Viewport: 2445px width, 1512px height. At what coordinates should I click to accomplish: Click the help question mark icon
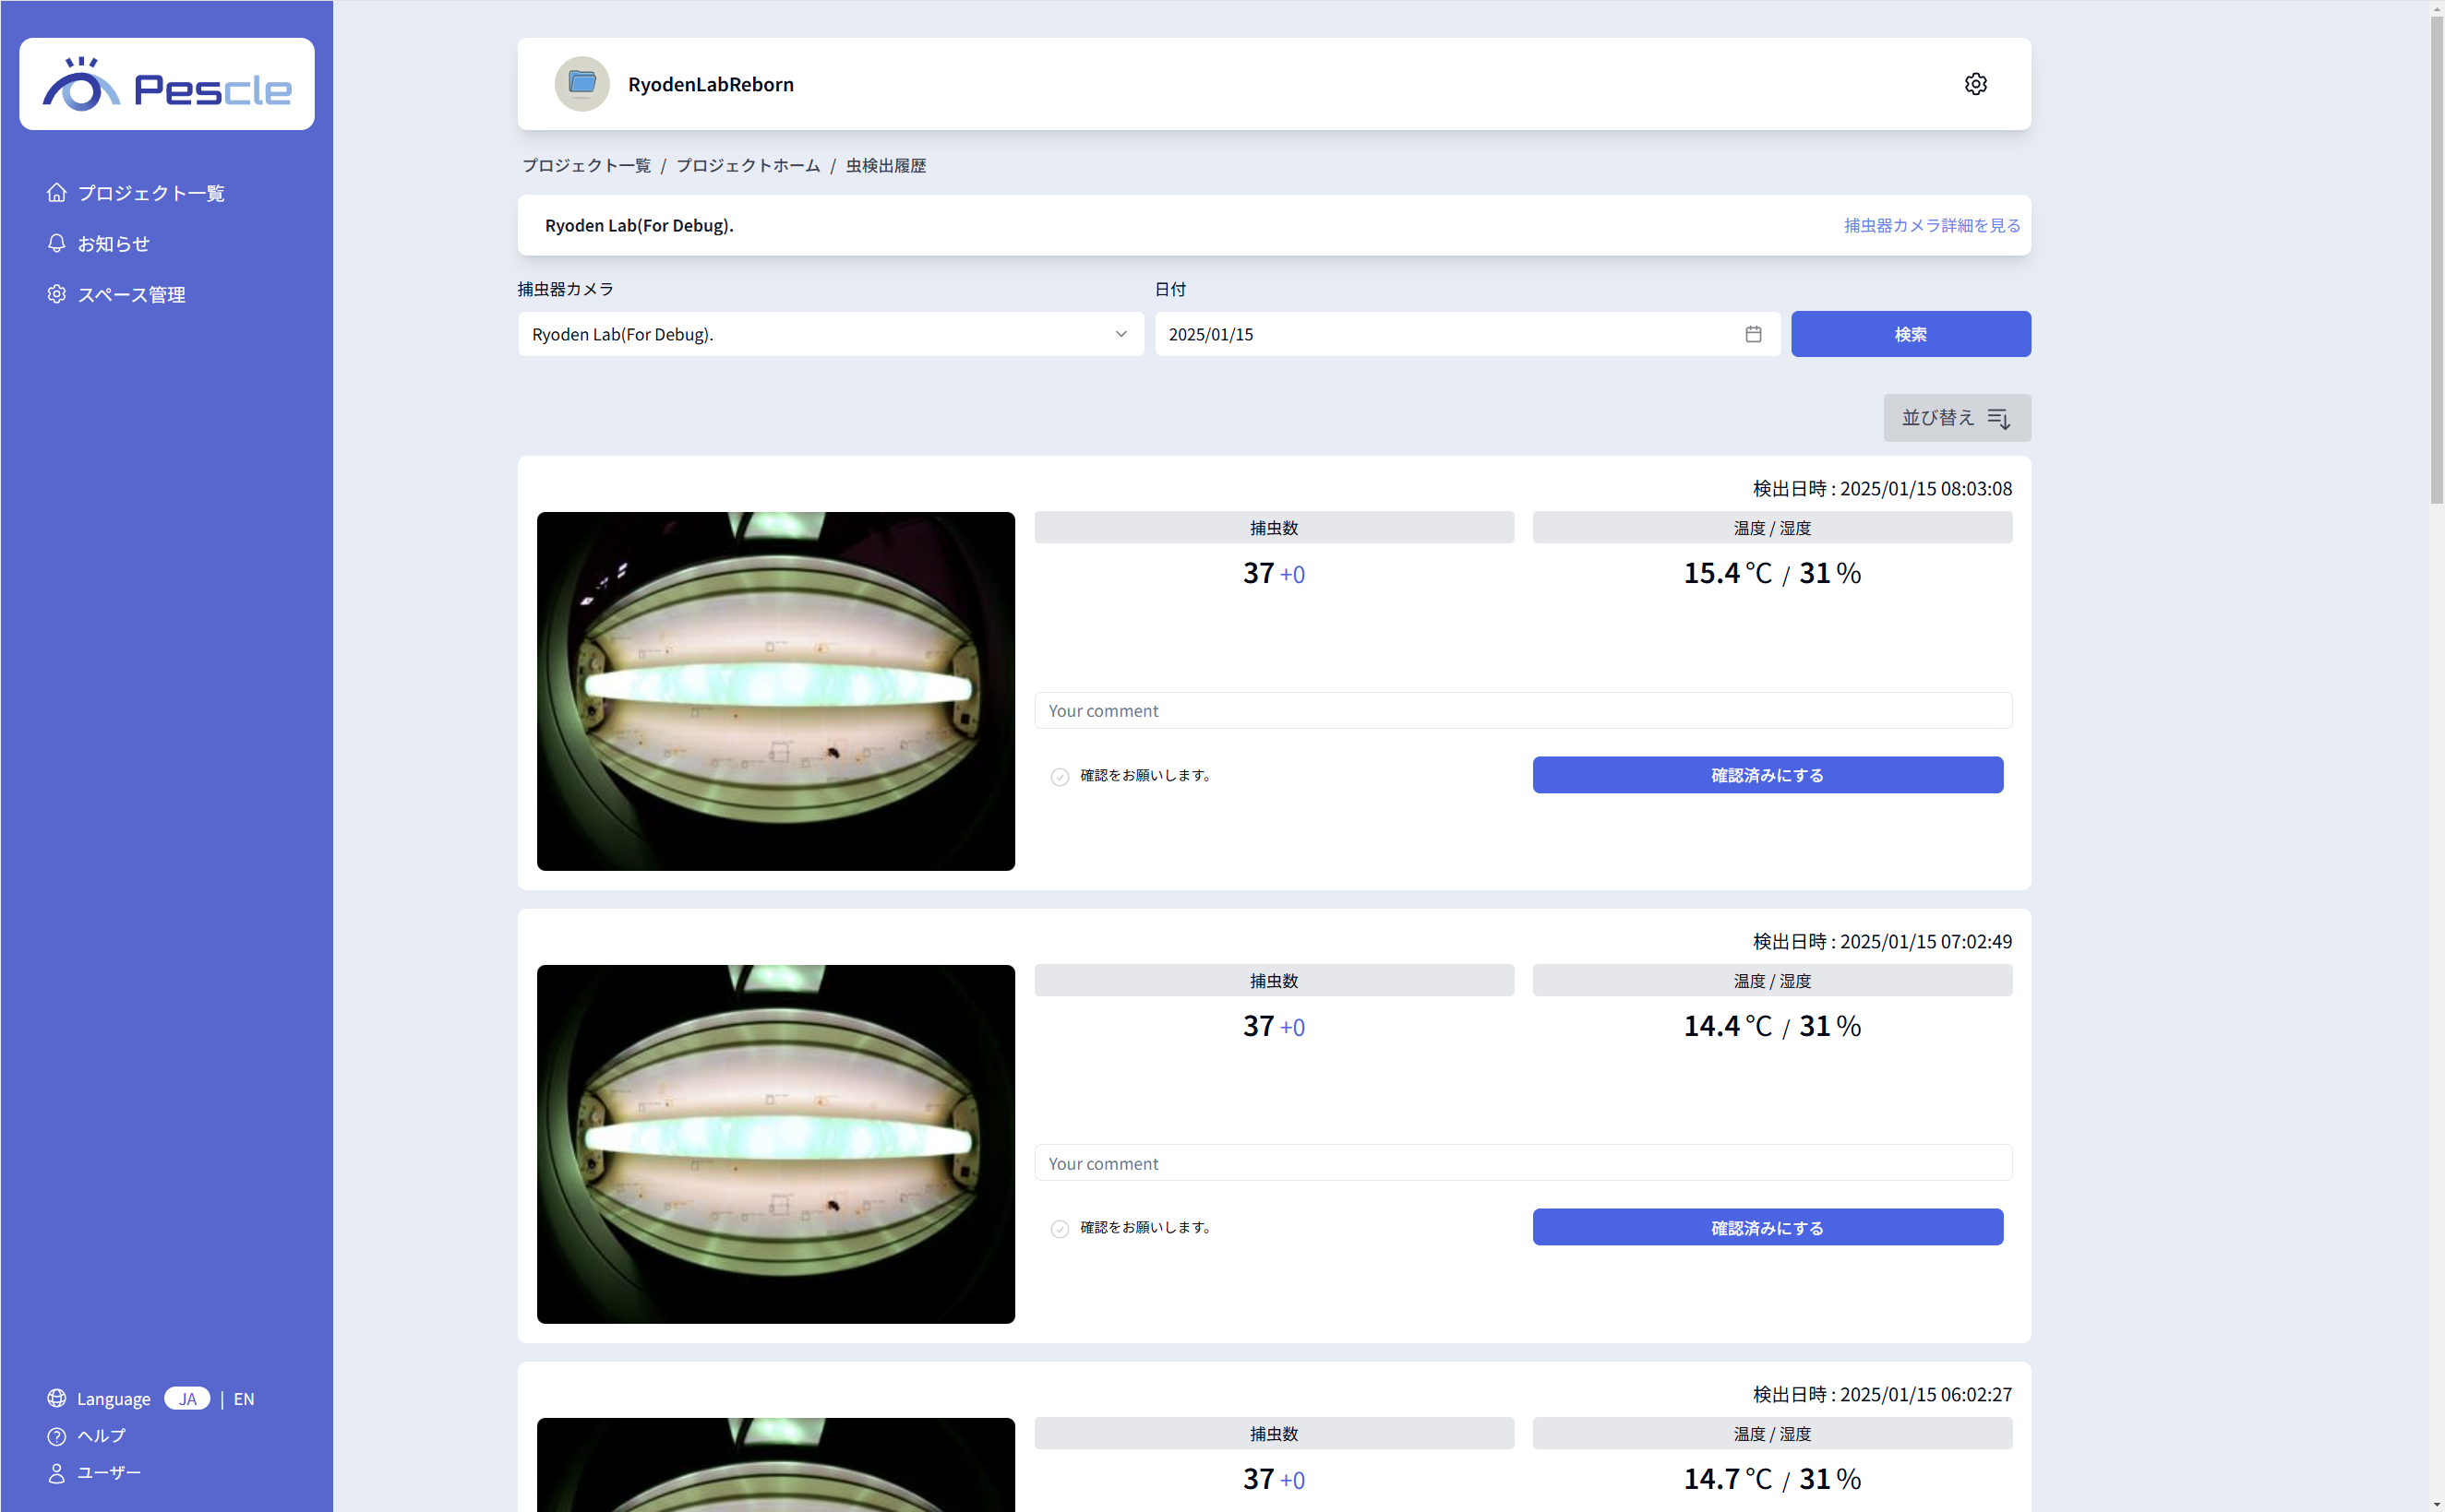(x=57, y=1436)
